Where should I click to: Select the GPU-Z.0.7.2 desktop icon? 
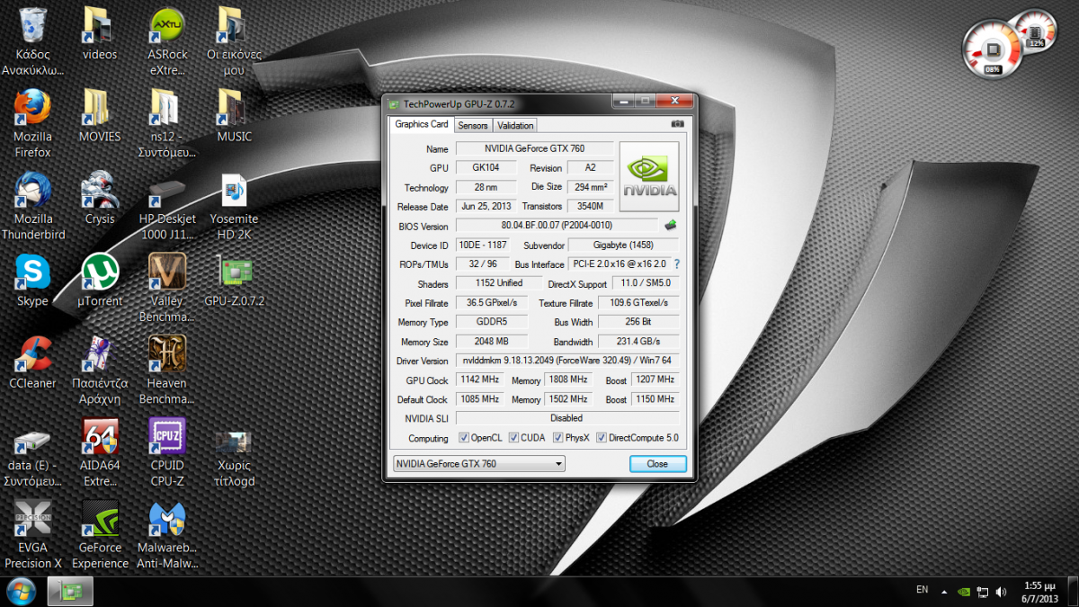(x=235, y=280)
